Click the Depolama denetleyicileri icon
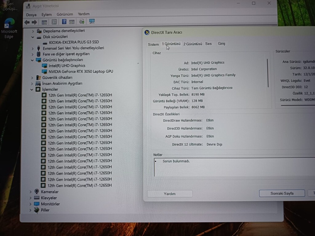The height and width of the screenshot is (236, 315). point(39,31)
